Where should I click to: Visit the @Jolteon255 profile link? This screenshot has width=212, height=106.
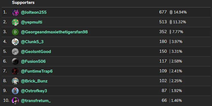click(34, 12)
